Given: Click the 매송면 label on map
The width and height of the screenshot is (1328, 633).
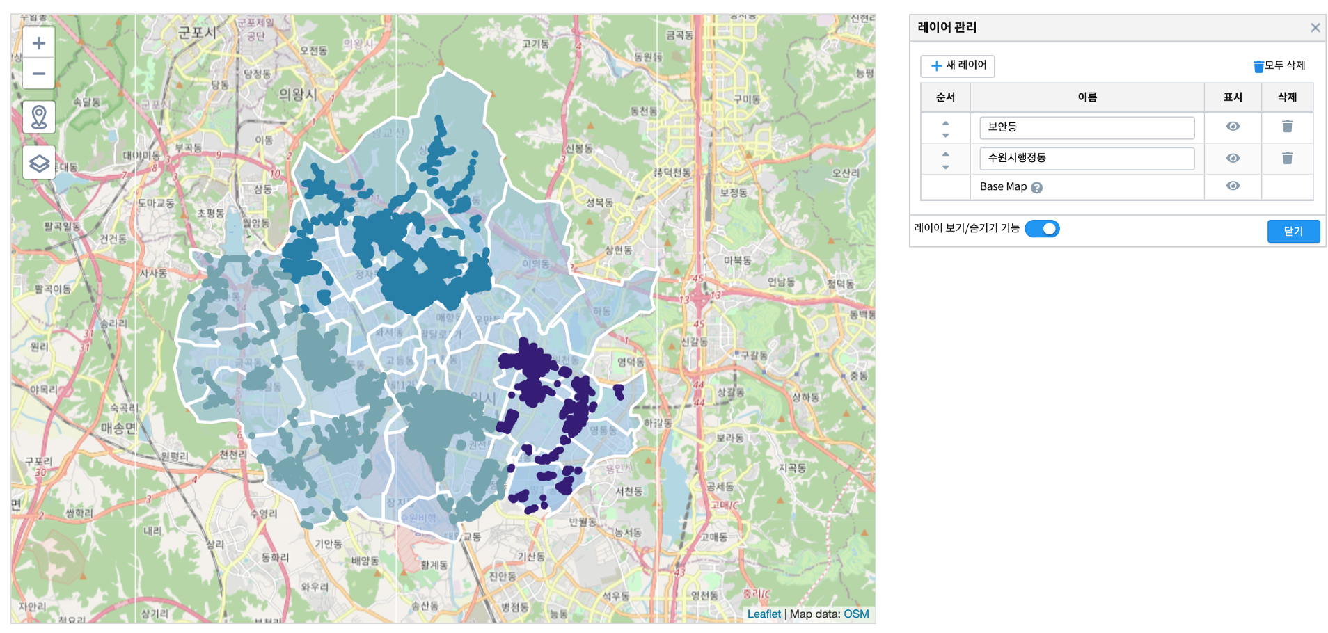Looking at the screenshot, I should tap(119, 428).
